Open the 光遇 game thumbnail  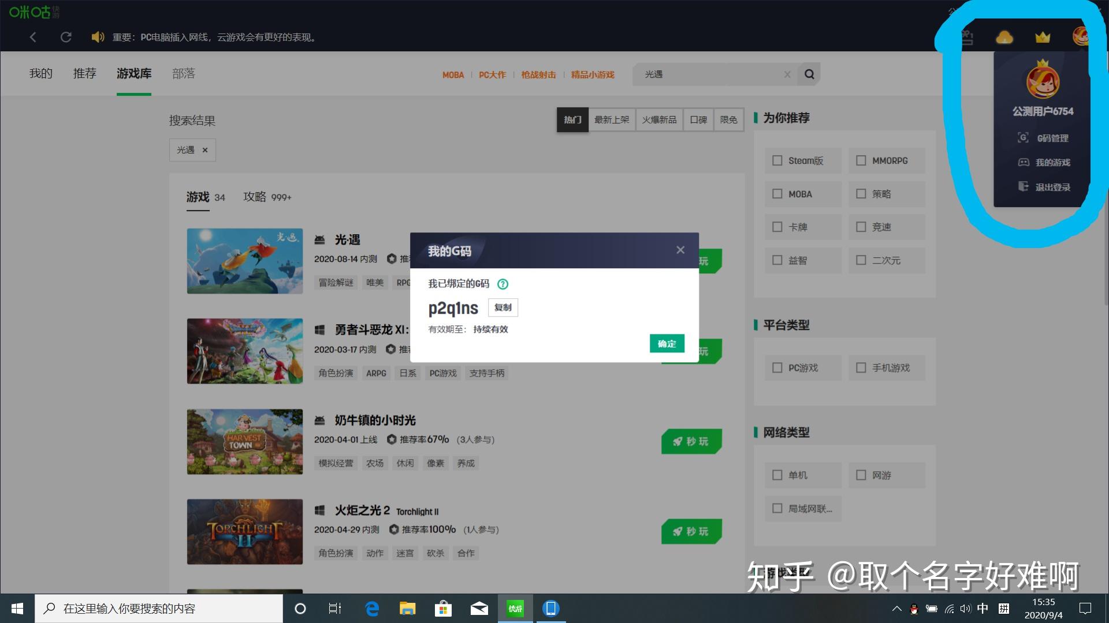point(245,261)
